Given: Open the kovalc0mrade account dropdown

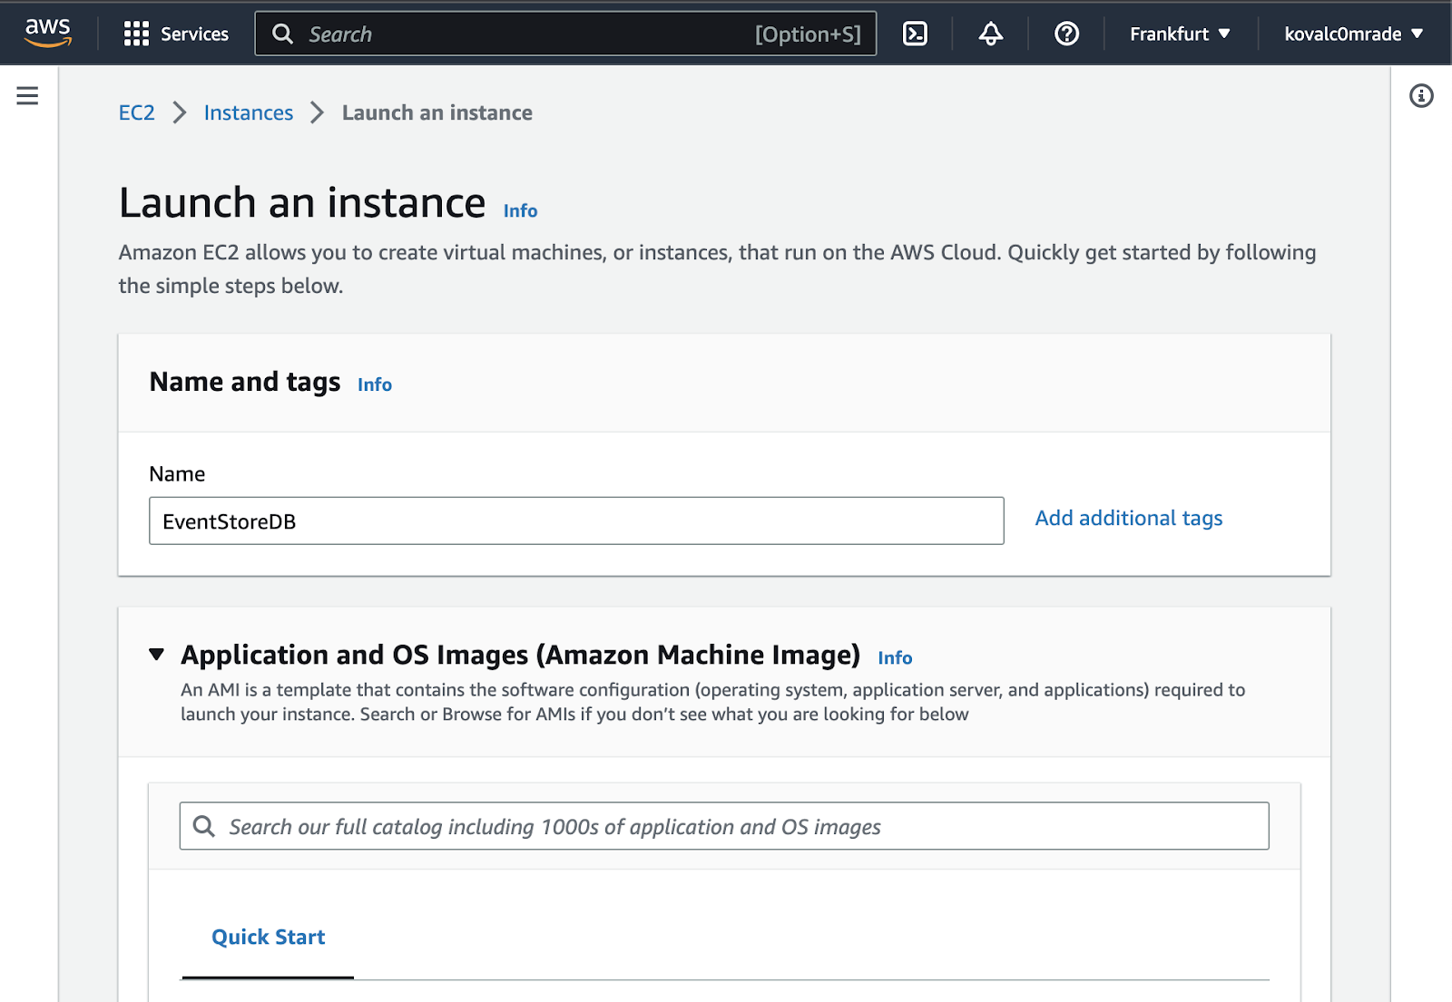Looking at the screenshot, I should pyautogui.click(x=1353, y=34).
